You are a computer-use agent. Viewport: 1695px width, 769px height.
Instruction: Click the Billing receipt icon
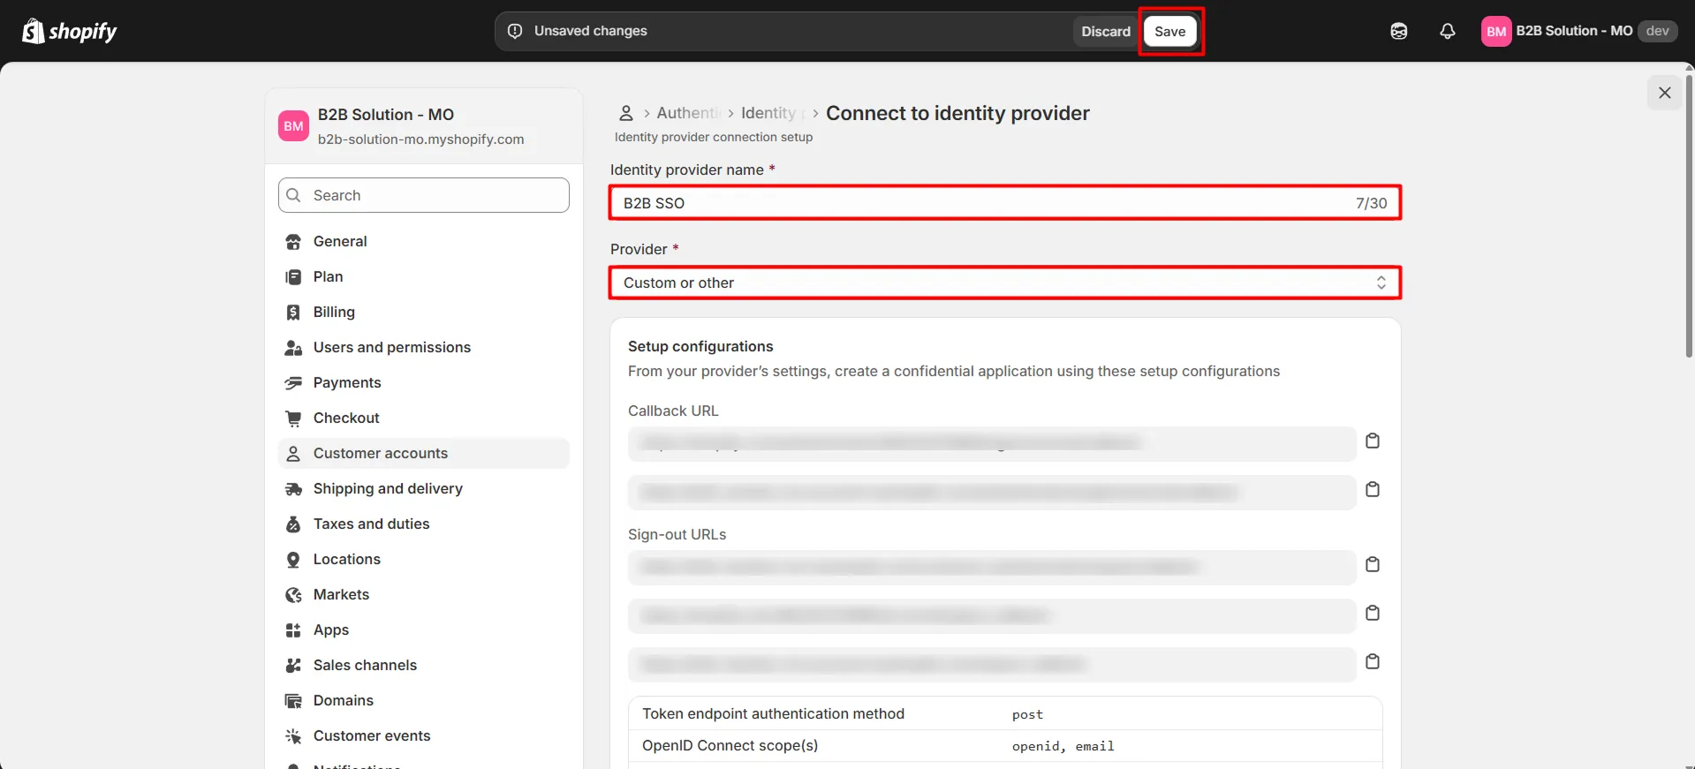293,313
